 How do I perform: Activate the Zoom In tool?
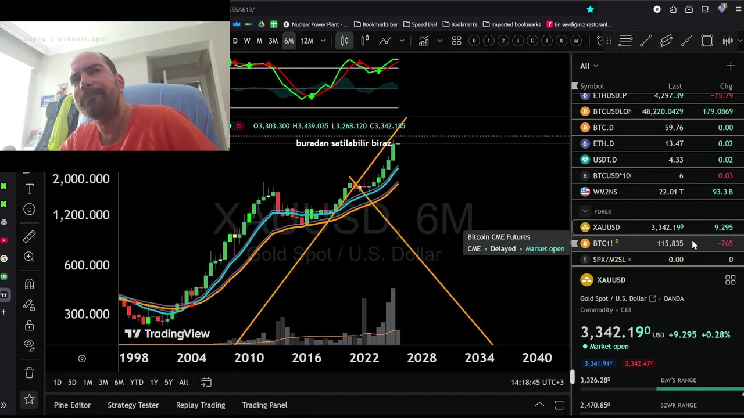tap(29, 257)
